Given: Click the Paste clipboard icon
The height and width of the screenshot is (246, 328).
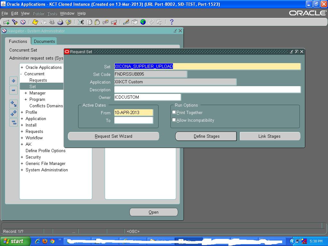Looking at the screenshot, I should [97, 22].
